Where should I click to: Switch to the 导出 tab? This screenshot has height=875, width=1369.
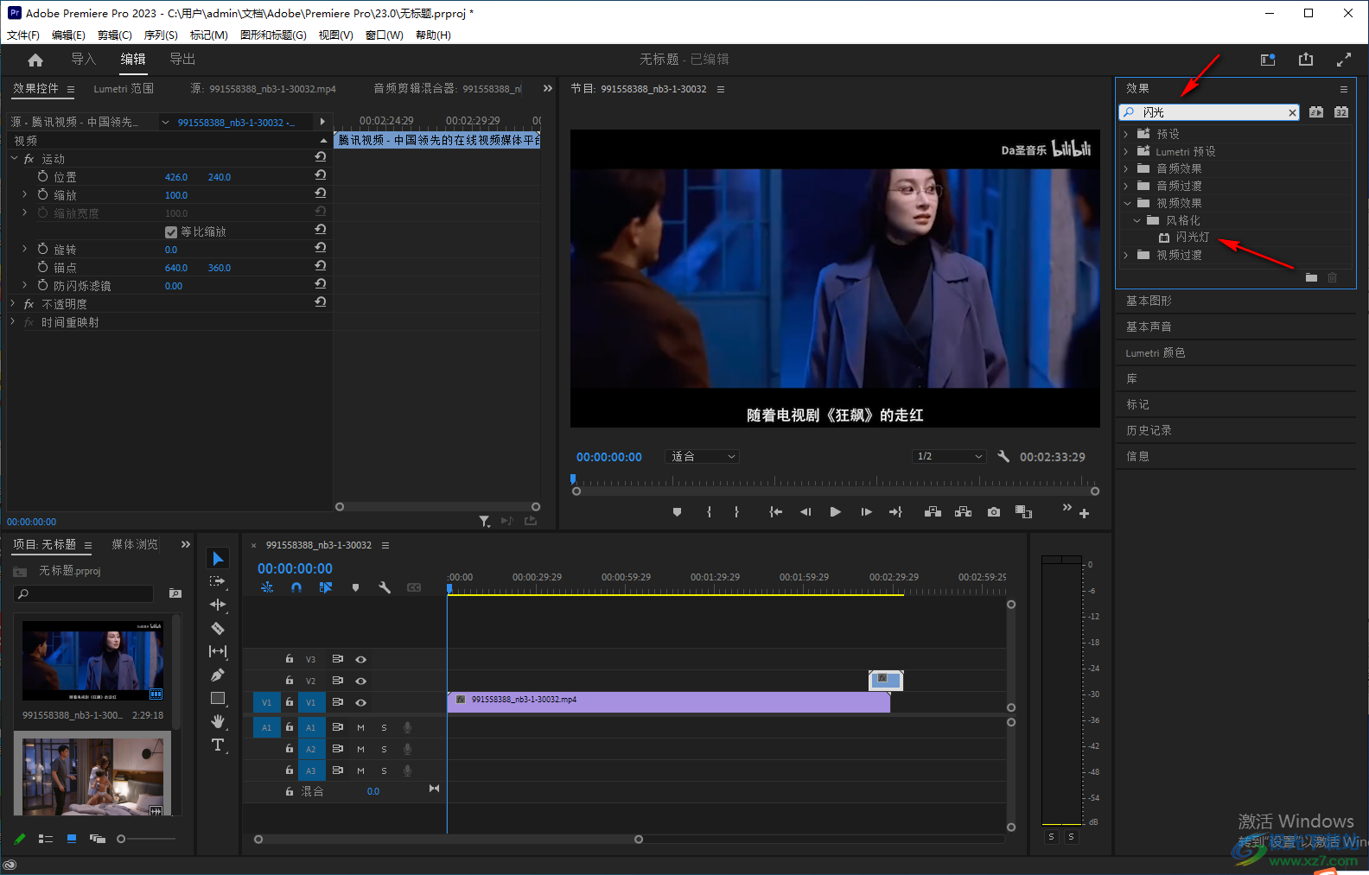click(182, 59)
